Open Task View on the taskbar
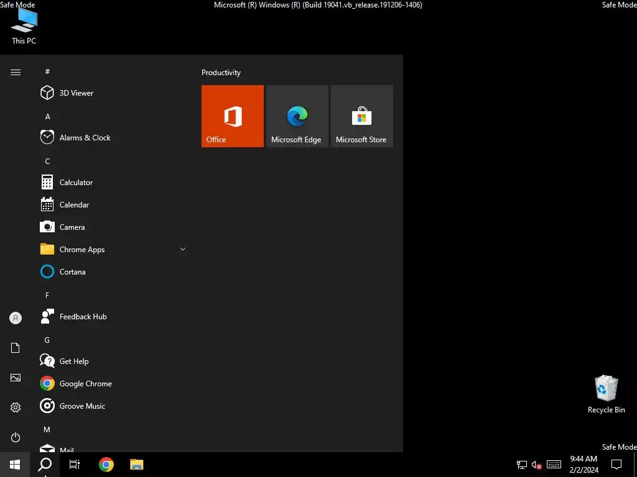Viewport: 637px width, 477px height. (x=75, y=465)
